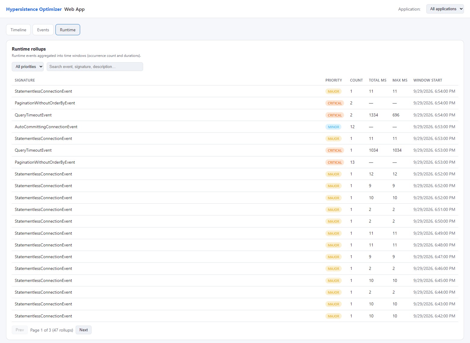This screenshot has height=343, width=470.
Task: Click the CRITICAL badge in the 1034 ms row
Action: coord(335,150)
